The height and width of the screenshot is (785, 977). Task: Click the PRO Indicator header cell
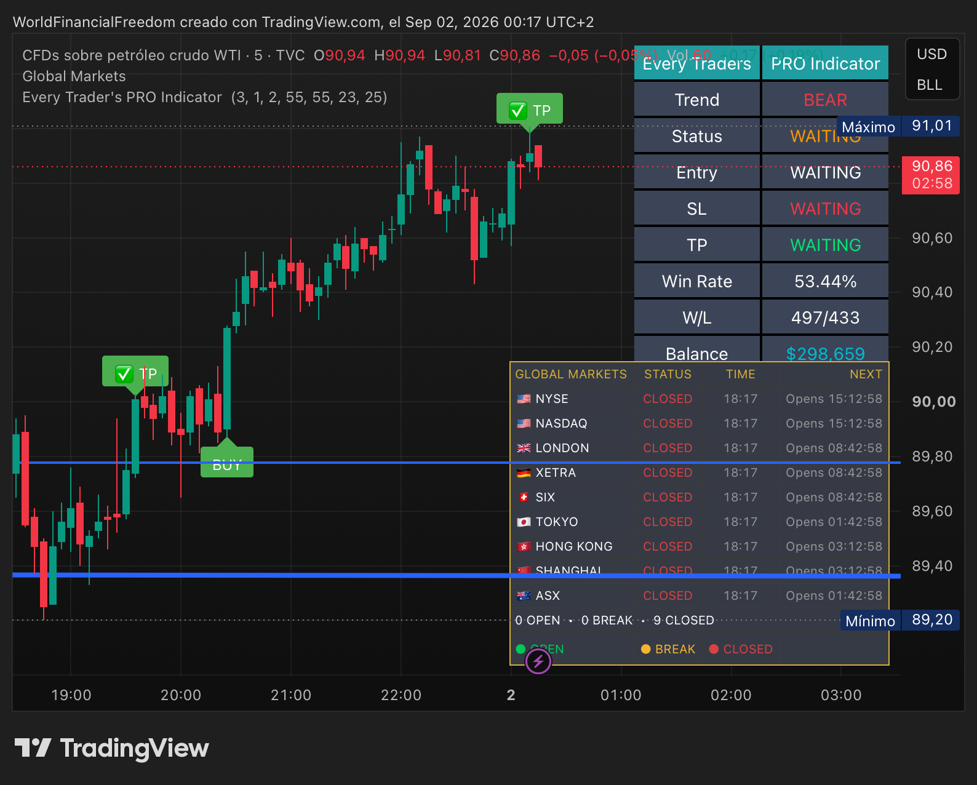tap(825, 63)
